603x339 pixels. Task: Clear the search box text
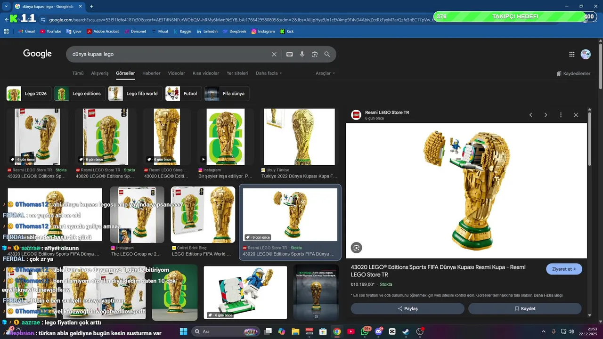tap(274, 54)
